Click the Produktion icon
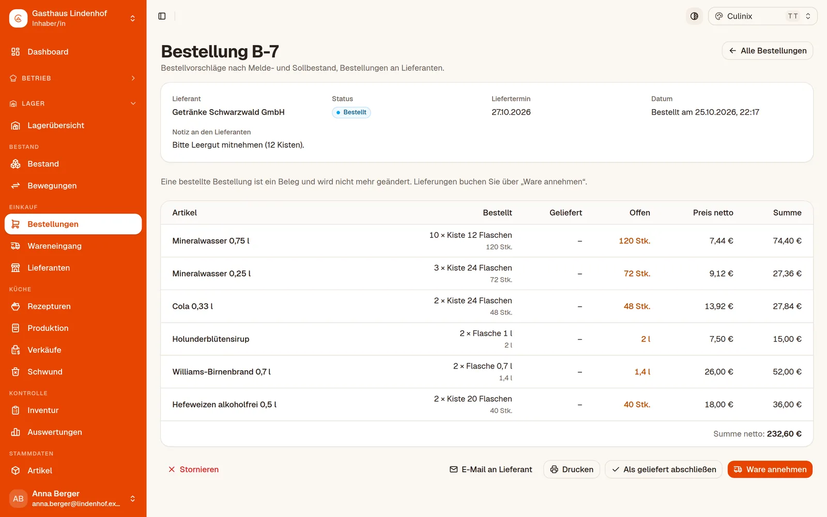This screenshot has width=827, height=517. (16, 328)
